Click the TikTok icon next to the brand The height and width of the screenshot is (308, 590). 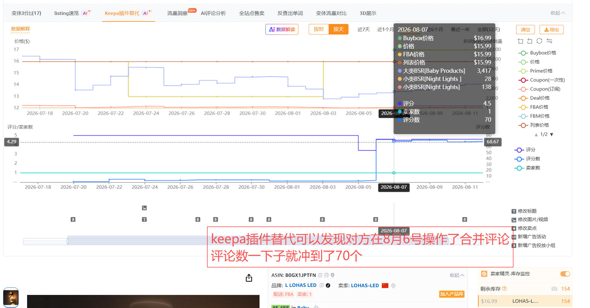328,285
